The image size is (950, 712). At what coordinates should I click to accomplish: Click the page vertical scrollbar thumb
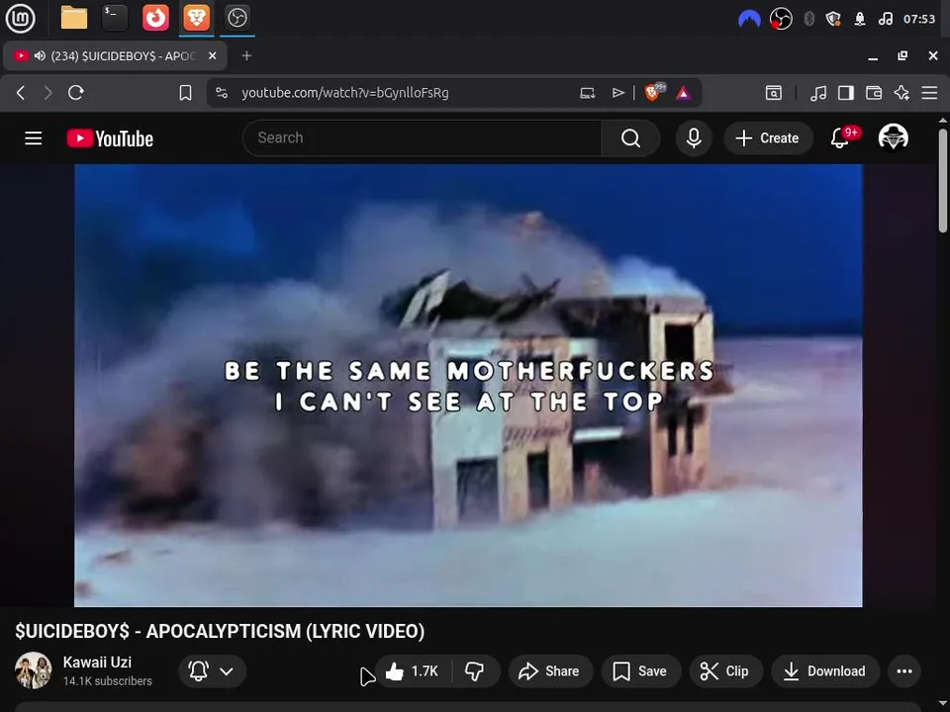point(943,180)
